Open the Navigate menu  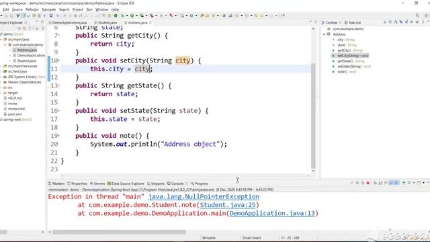point(49,9)
